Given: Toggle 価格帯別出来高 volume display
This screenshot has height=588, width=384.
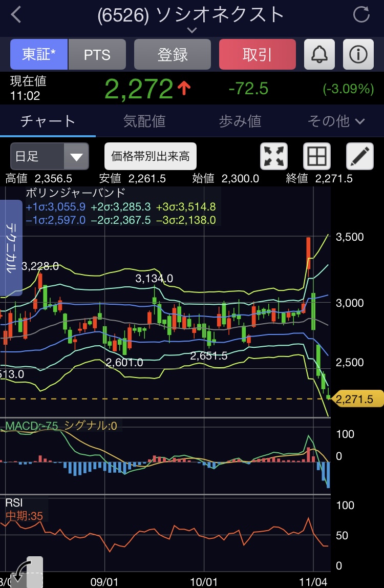Looking at the screenshot, I should [x=151, y=156].
